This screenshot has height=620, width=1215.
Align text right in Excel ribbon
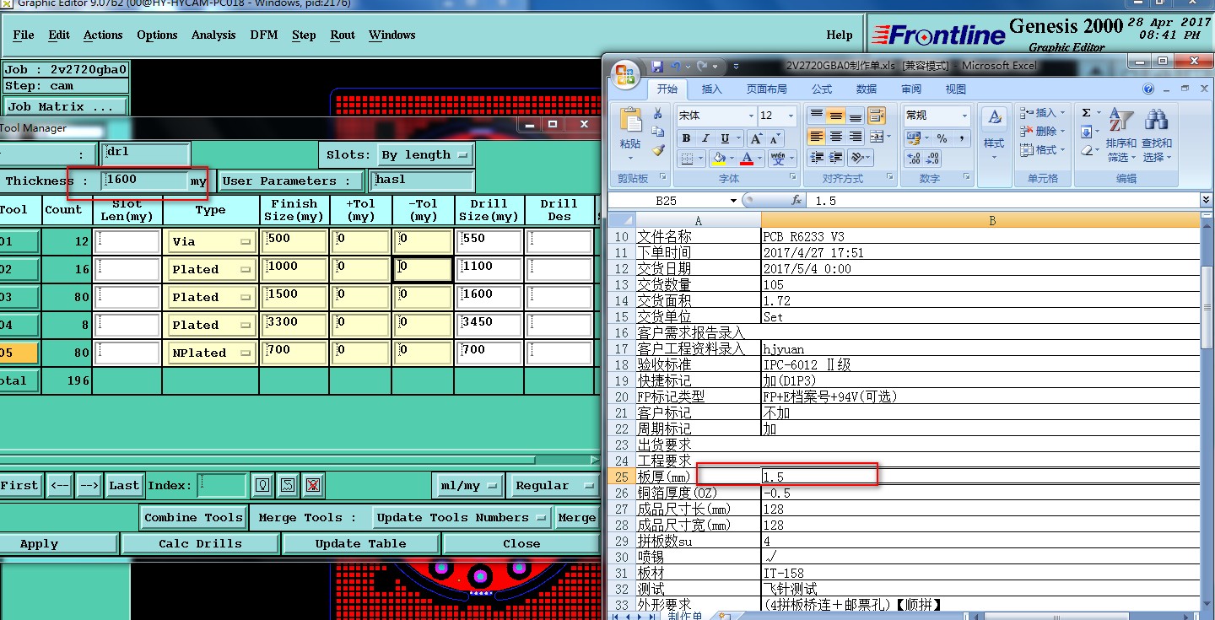point(856,137)
